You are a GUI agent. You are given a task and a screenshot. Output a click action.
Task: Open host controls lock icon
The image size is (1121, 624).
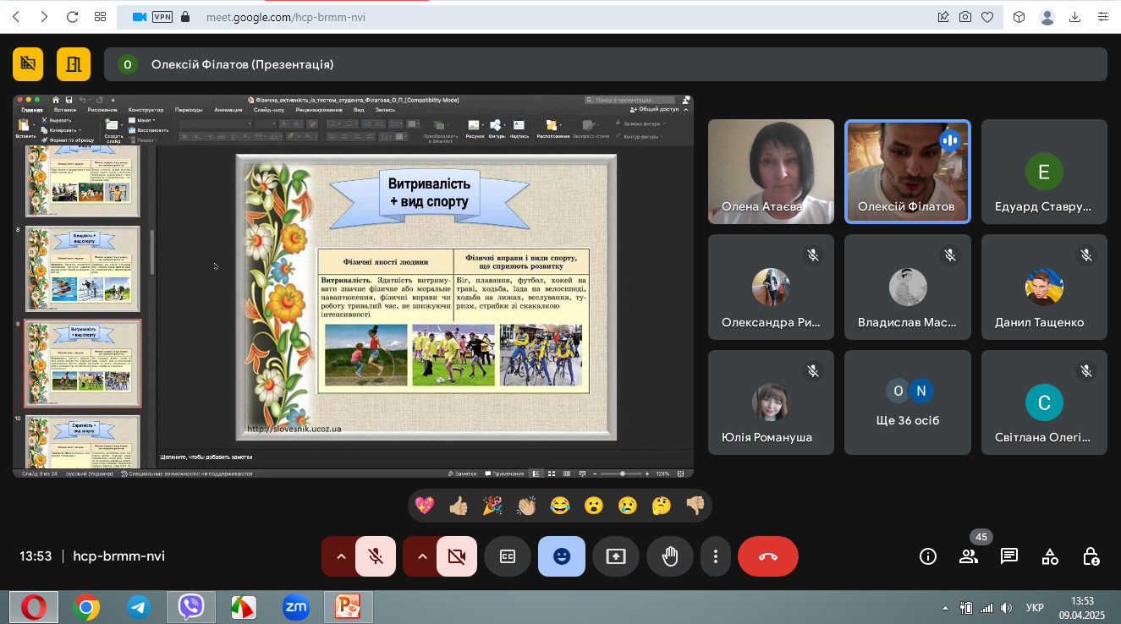coord(1091,556)
